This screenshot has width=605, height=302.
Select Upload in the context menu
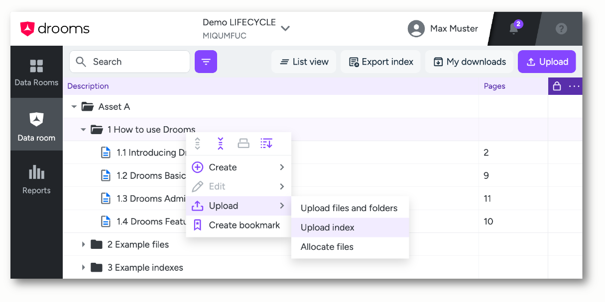point(239,206)
